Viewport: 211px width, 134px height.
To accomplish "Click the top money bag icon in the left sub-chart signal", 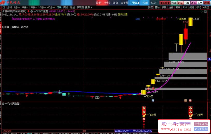I will 144,108.
